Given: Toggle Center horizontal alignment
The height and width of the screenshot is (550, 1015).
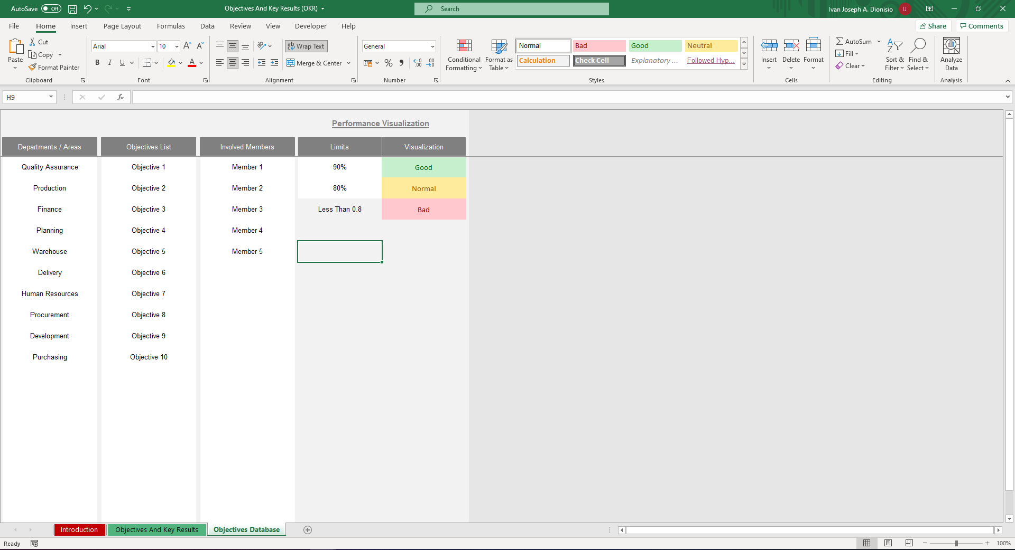Looking at the screenshot, I should [233, 63].
